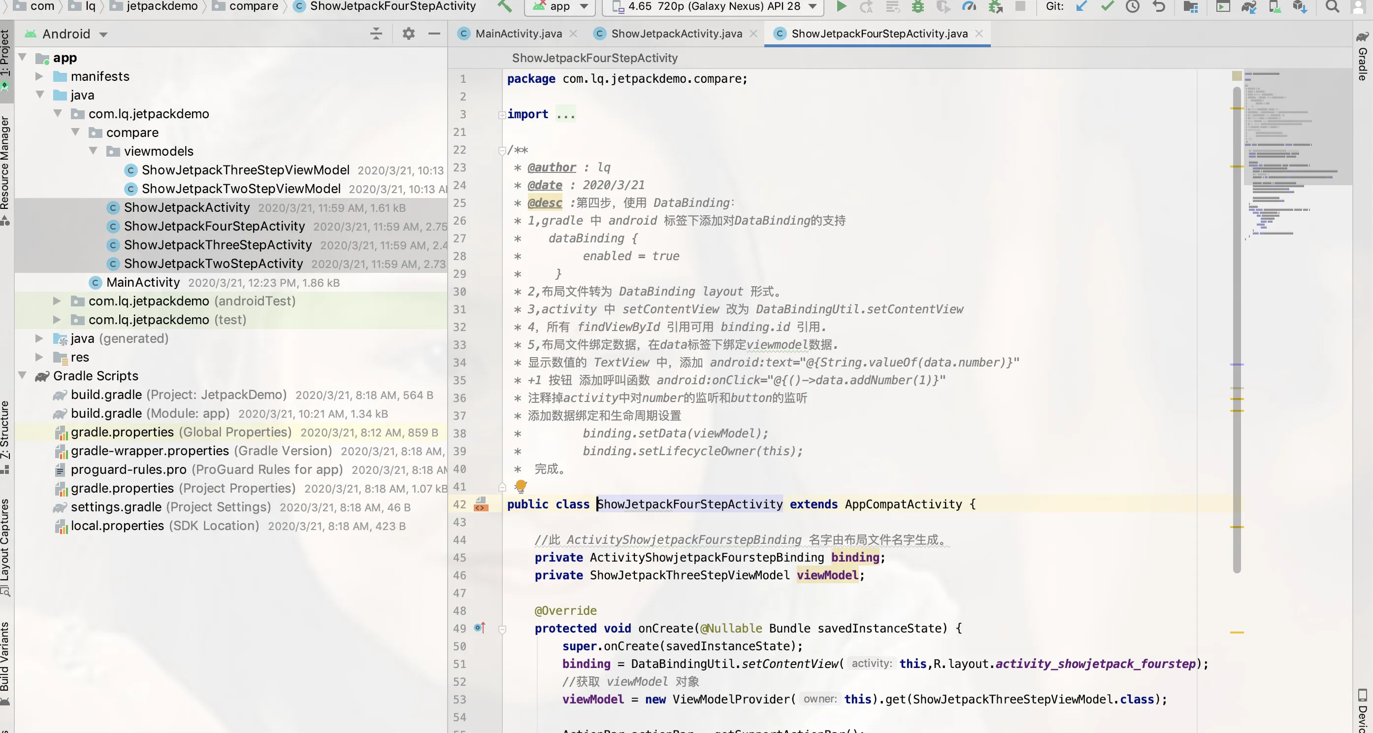Open Project Structure icon in toolbar
The width and height of the screenshot is (1373, 733).
click(1190, 6)
